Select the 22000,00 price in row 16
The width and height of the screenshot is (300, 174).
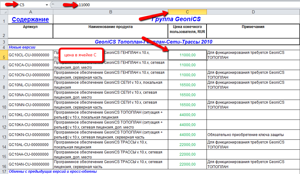point(187,164)
